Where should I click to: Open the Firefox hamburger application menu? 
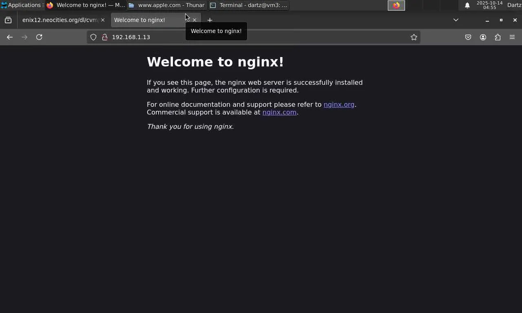tap(512, 37)
